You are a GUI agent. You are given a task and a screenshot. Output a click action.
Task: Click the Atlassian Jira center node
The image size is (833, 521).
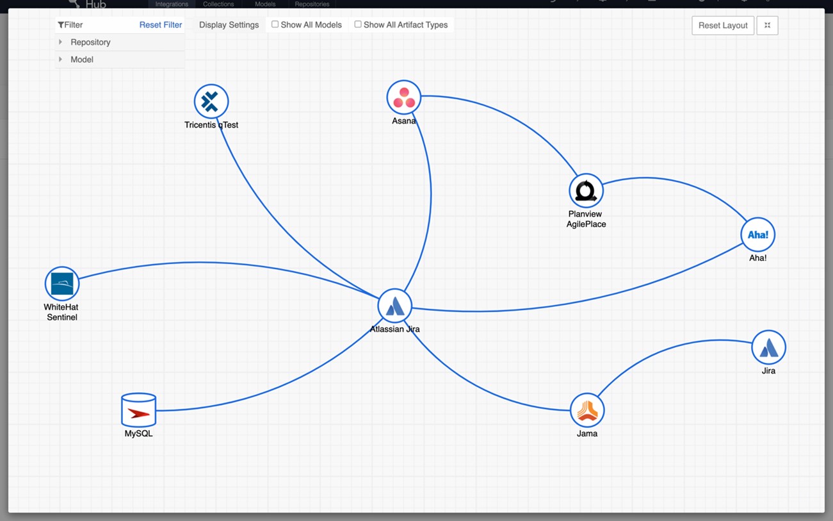coord(394,306)
